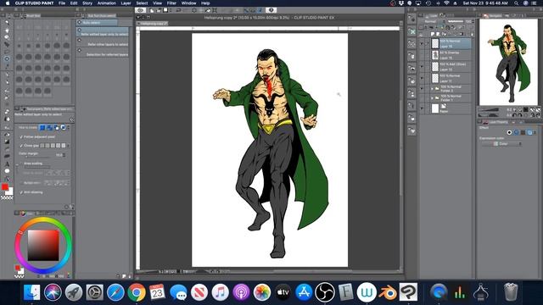Hide Layer 16 using its eye toggle
This screenshot has width=543, height=305.
point(422,43)
